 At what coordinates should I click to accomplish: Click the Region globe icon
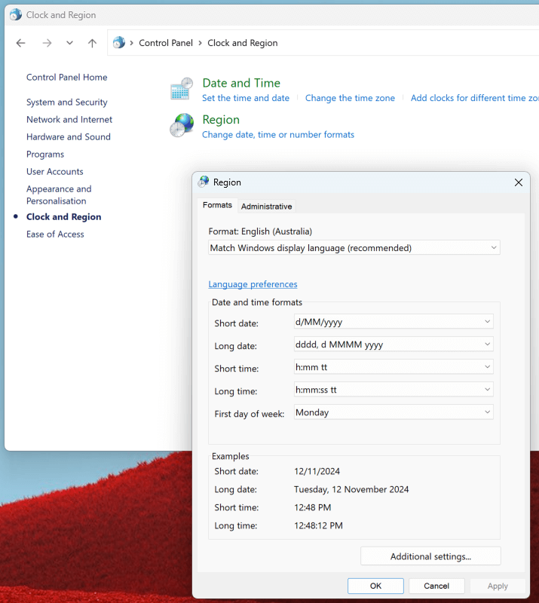coord(182,126)
